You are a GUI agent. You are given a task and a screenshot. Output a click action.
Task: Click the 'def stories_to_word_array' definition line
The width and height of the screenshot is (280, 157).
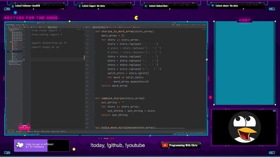tap(125, 31)
